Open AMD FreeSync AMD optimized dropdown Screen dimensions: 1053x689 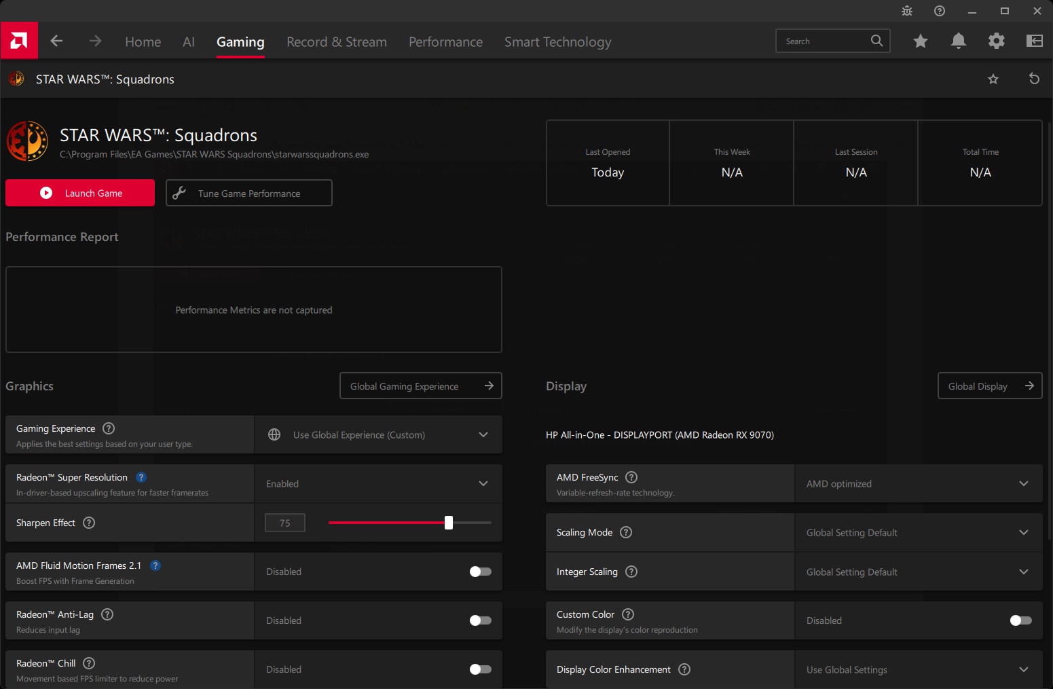tap(919, 483)
